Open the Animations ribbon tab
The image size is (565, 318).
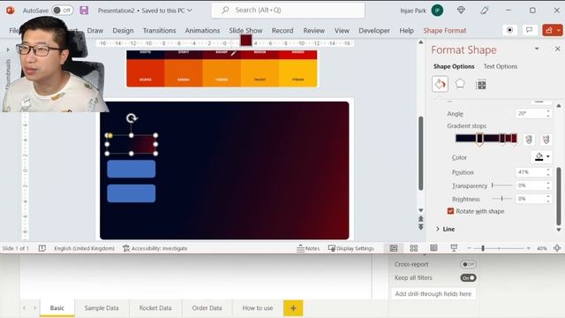(x=202, y=31)
